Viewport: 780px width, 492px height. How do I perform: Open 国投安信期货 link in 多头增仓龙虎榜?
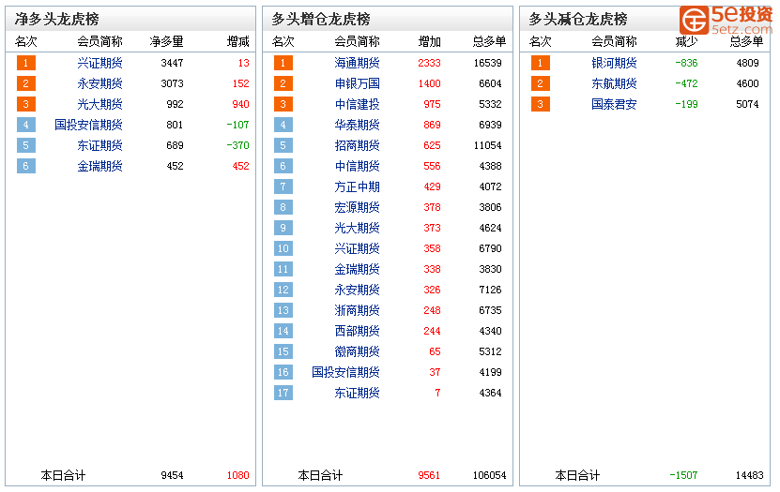point(345,372)
